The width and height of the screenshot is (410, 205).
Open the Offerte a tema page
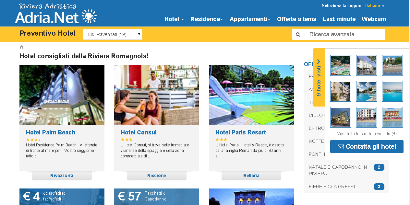tap(296, 19)
